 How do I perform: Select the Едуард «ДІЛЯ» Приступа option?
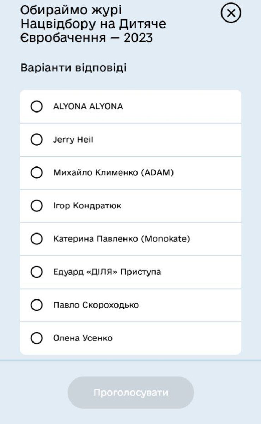(36, 271)
